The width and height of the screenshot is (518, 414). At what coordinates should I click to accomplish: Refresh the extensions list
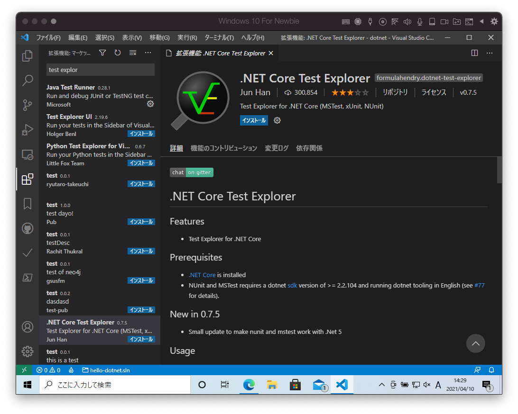pos(118,53)
